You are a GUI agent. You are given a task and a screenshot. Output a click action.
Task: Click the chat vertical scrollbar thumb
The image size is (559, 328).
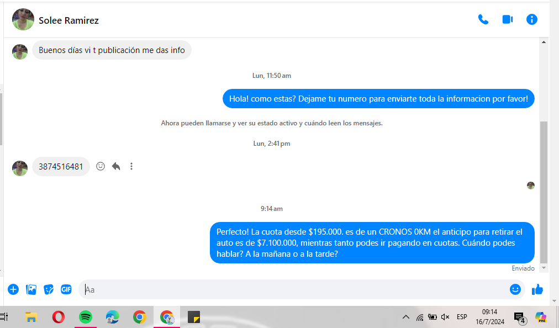point(544,192)
